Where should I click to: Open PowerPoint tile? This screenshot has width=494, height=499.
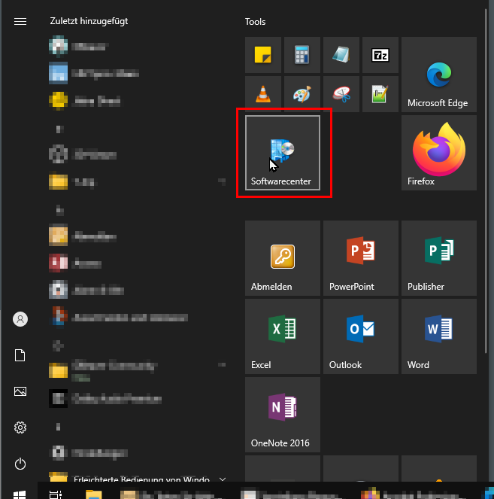pos(360,258)
